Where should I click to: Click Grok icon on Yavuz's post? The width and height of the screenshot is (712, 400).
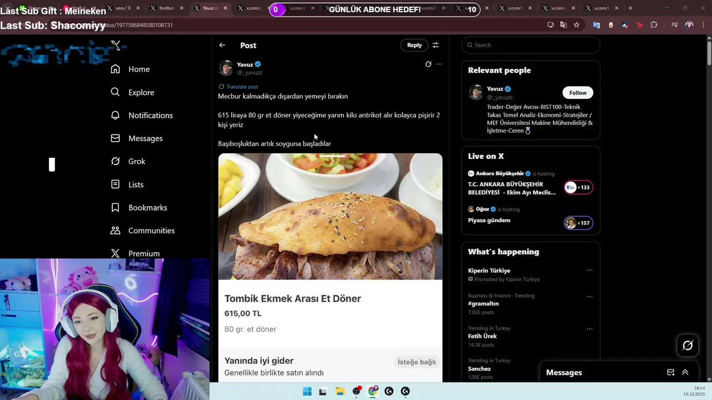click(428, 64)
